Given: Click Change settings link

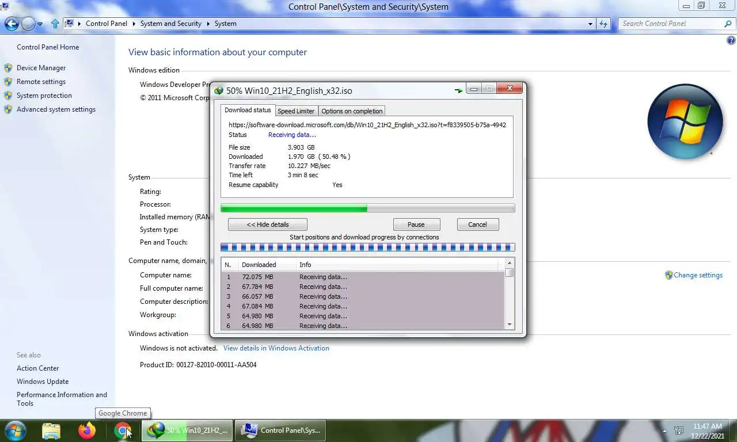Looking at the screenshot, I should pos(698,275).
